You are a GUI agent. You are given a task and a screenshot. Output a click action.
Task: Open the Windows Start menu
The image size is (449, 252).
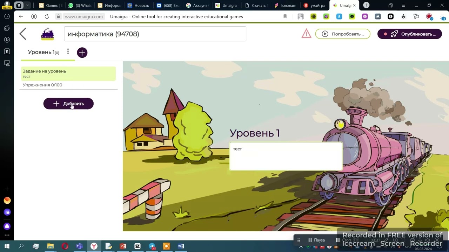(7, 246)
